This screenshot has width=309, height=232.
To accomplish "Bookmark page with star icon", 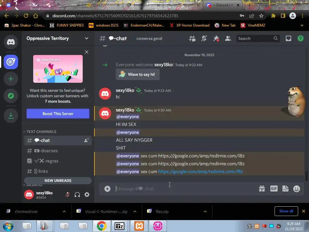I will click(261, 16).
